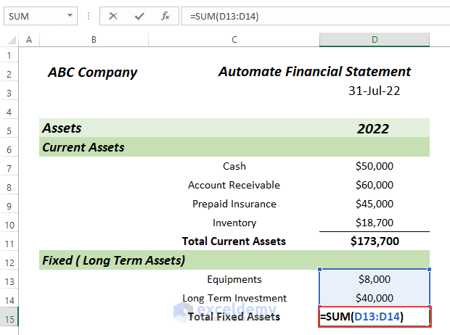Select the 31-Jul-22 date cell

375,91
